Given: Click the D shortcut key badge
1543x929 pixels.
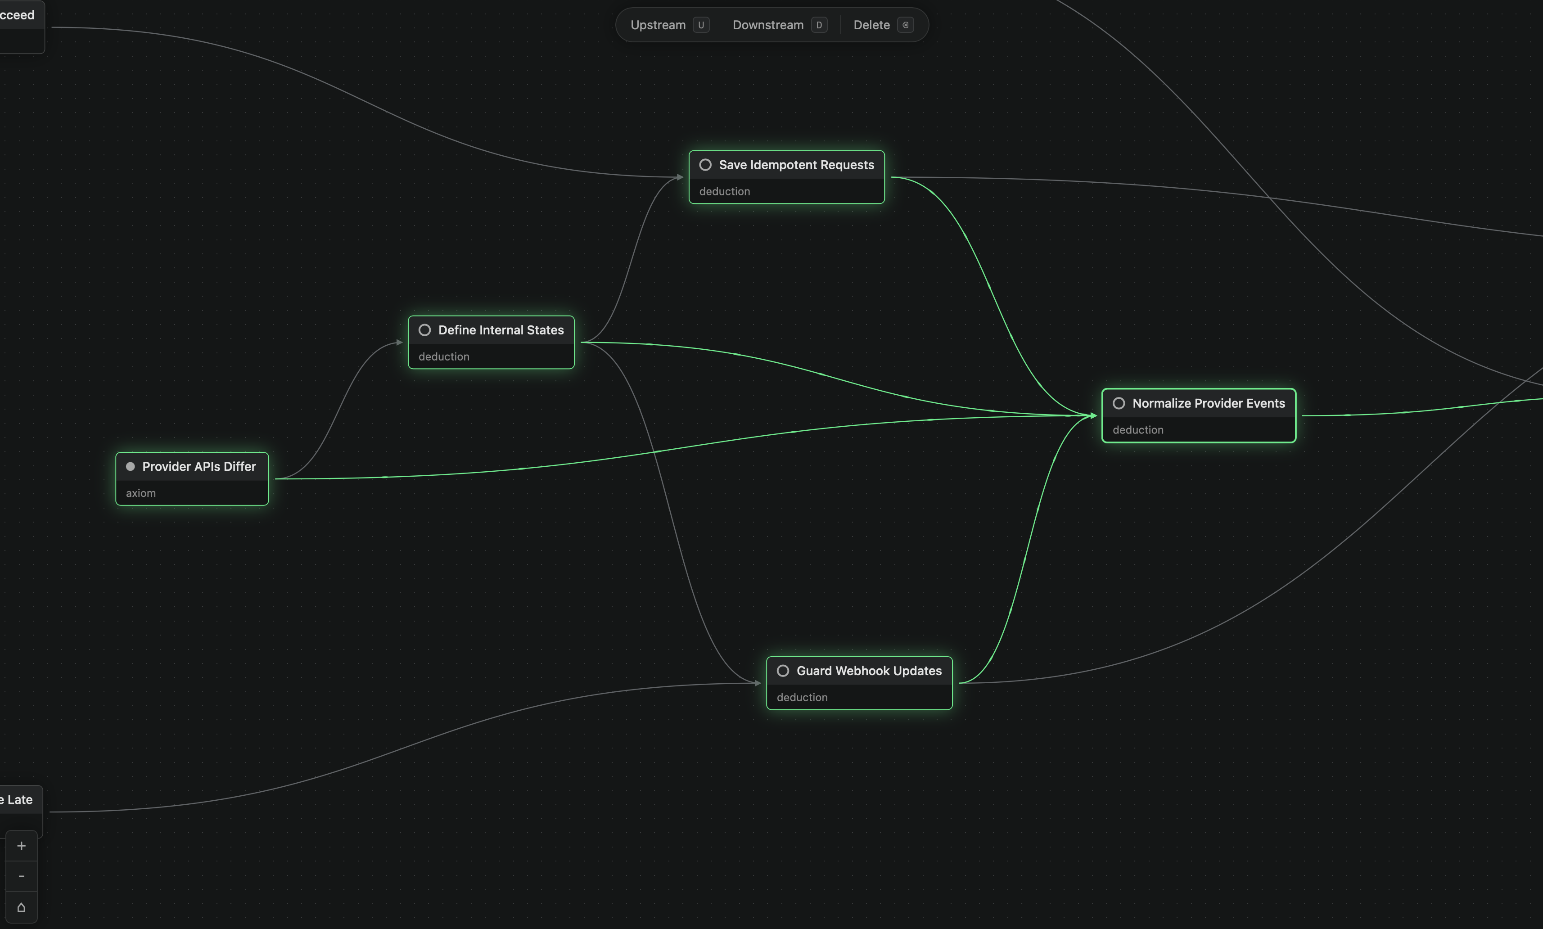Looking at the screenshot, I should pos(819,25).
